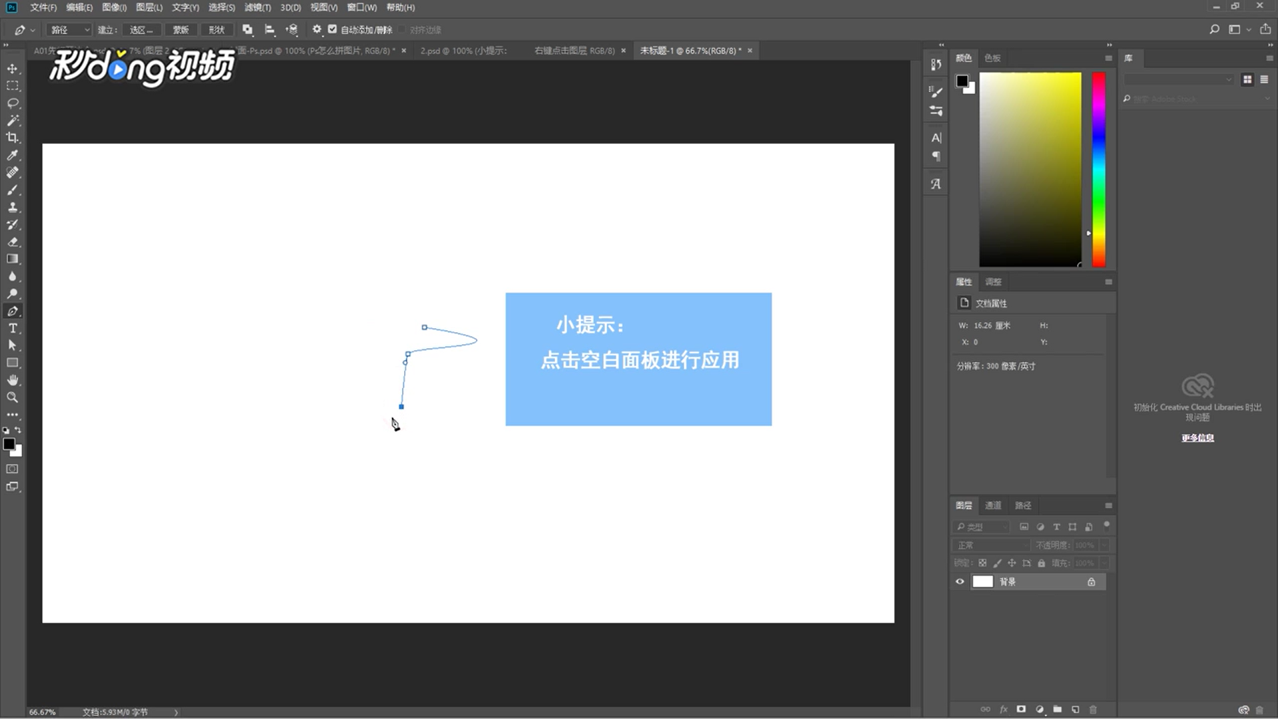
Task: Select the Lasso tool
Action: click(x=13, y=103)
